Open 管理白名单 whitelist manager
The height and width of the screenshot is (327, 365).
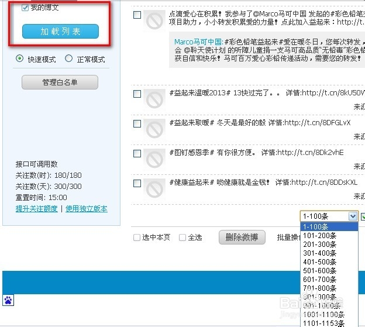click(60, 82)
